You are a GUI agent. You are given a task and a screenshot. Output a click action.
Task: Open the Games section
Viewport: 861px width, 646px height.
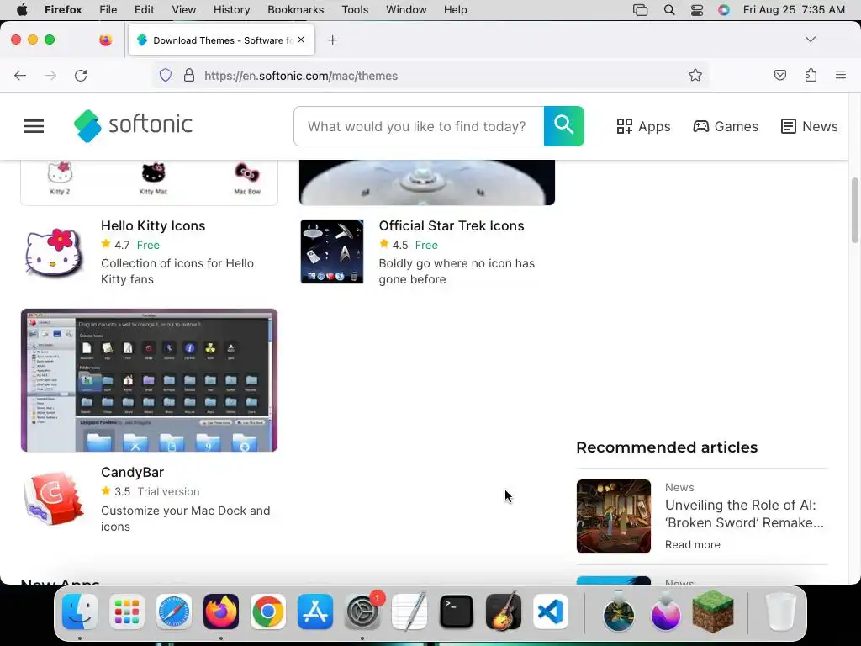pyautogui.click(x=726, y=126)
